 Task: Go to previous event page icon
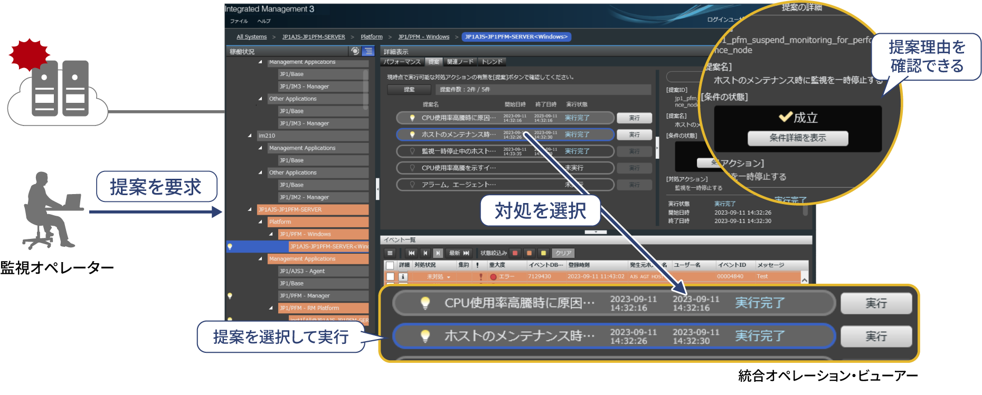tap(425, 253)
